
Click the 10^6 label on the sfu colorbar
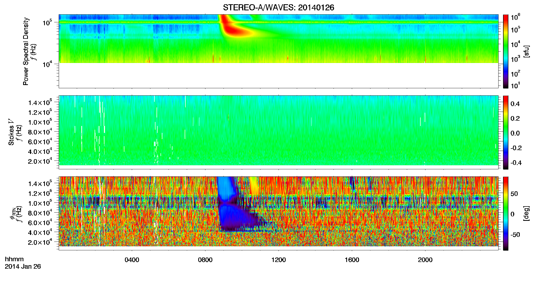pyautogui.click(x=515, y=17)
